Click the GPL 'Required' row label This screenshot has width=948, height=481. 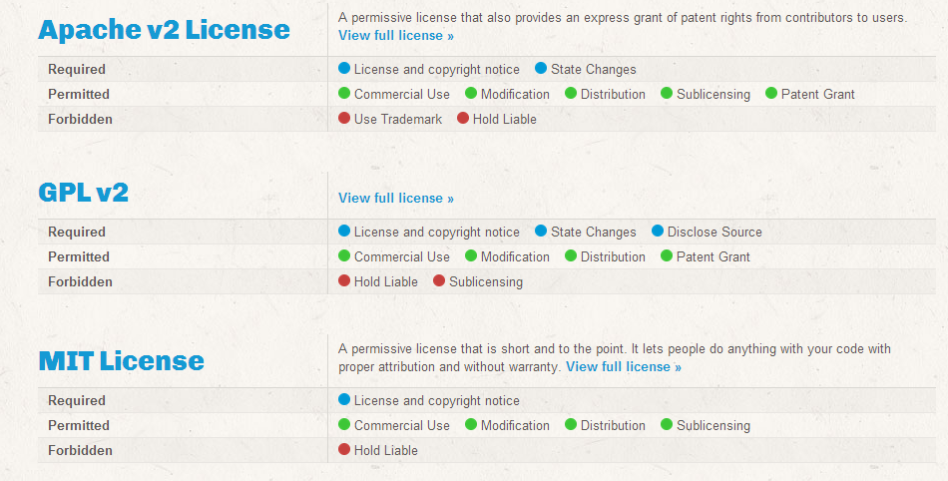77,233
